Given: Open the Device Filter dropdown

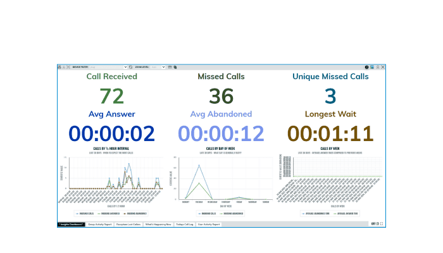Looking at the screenshot, I should click(x=108, y=67).
